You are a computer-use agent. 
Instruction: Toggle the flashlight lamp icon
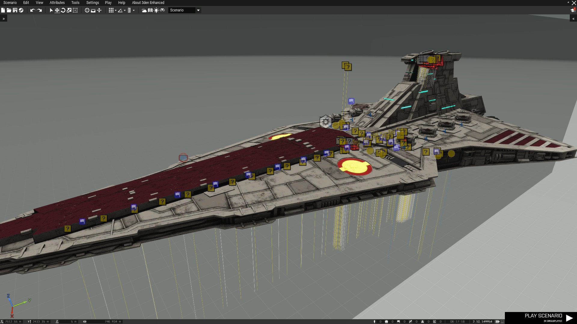[156, 10]
